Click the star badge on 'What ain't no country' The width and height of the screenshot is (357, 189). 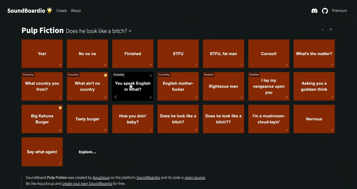tap(105, 75)
